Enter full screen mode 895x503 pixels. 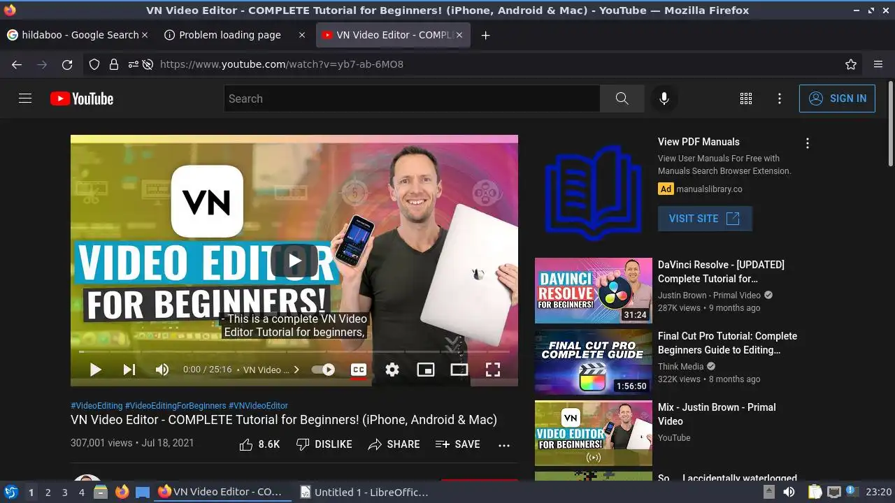click(x=493, y=370)
